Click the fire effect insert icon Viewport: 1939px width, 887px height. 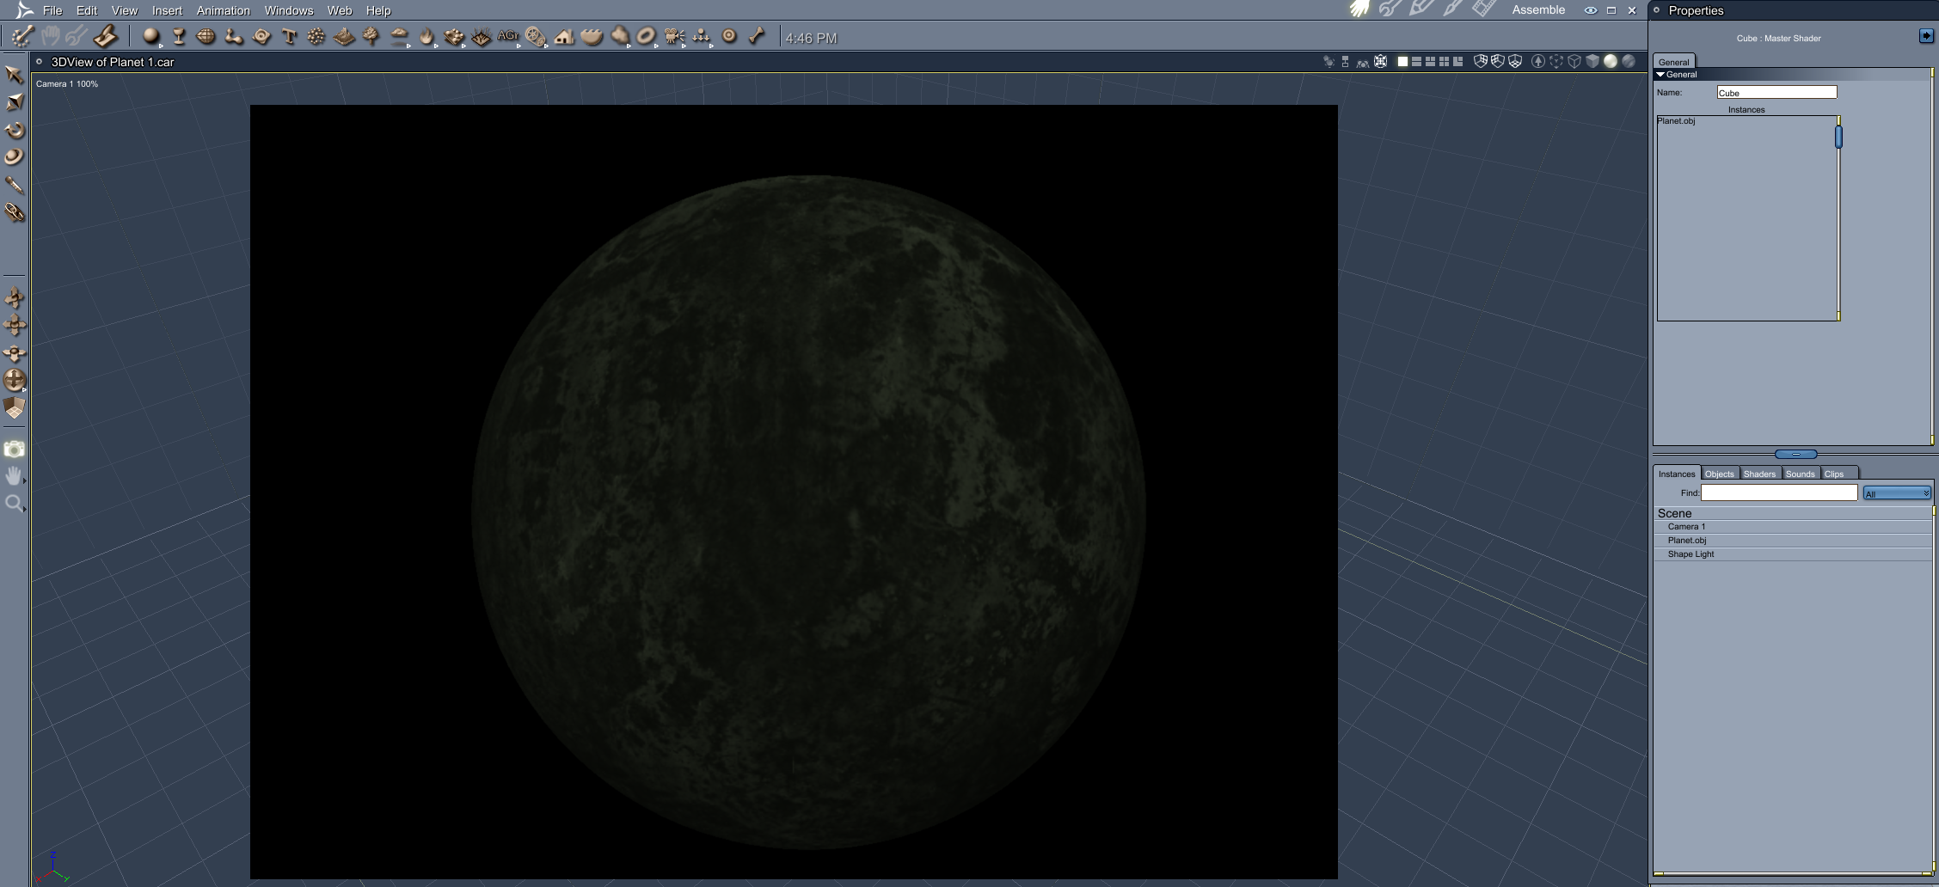426,36
